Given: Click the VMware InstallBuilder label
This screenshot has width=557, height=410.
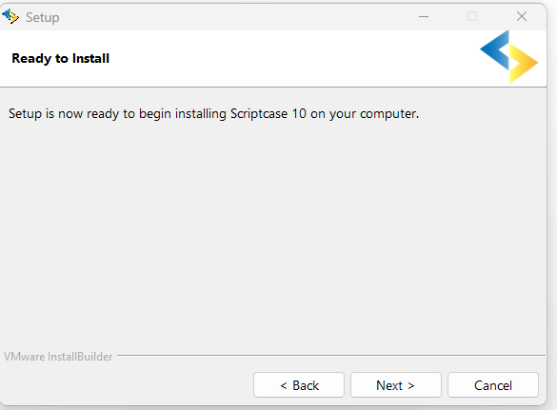Looking at the screenshot, I should pos(58,357).
